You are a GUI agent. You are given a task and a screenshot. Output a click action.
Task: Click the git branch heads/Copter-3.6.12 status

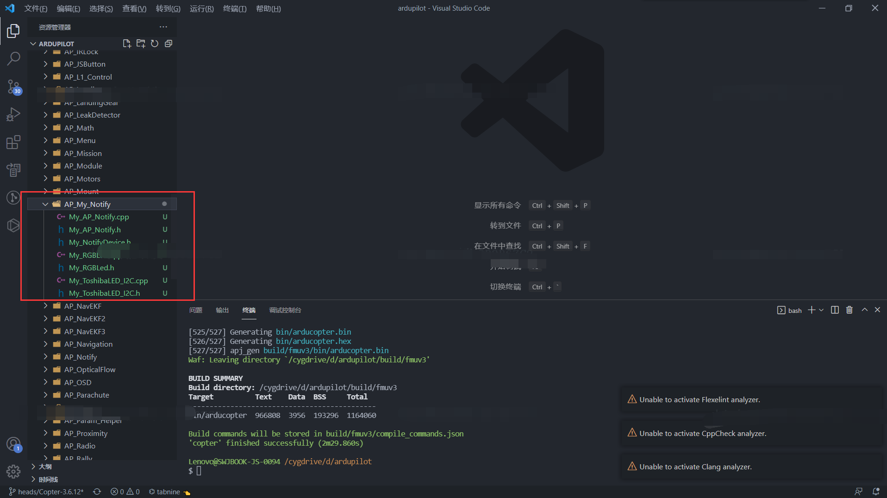[x=46, y=492]
